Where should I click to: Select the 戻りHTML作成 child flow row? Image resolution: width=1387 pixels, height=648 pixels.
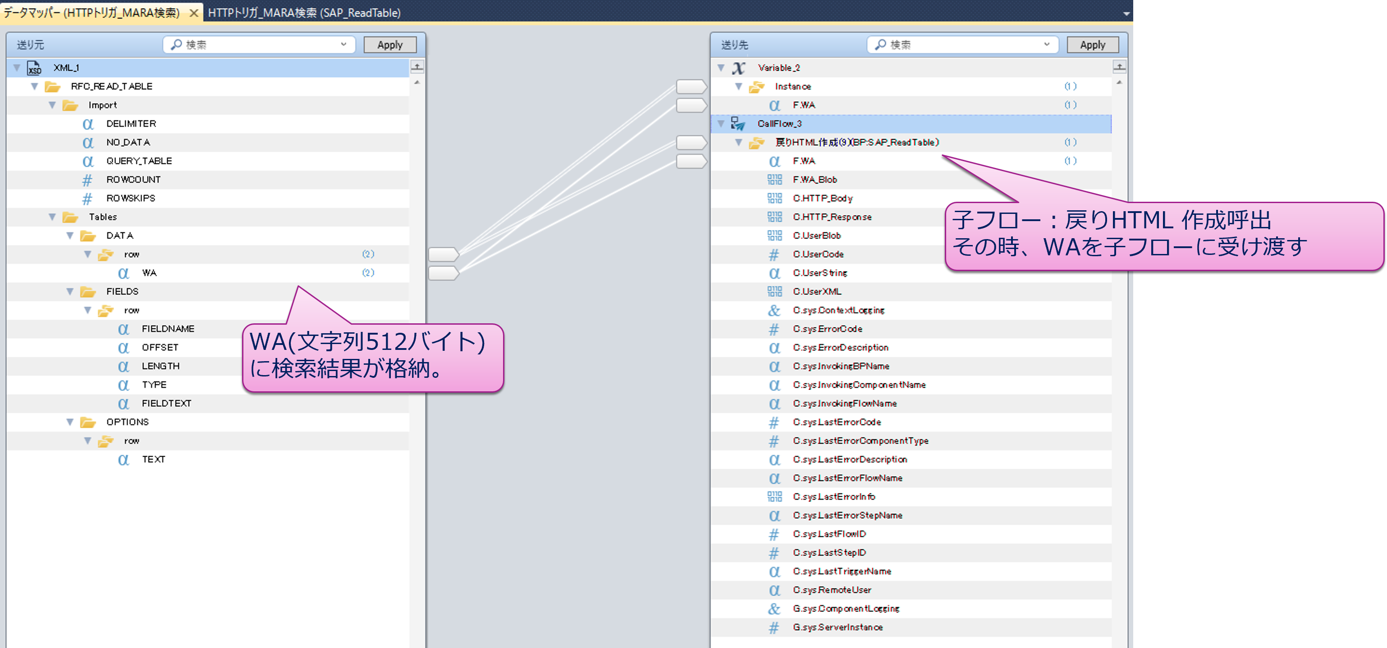[x=911, y=142]
